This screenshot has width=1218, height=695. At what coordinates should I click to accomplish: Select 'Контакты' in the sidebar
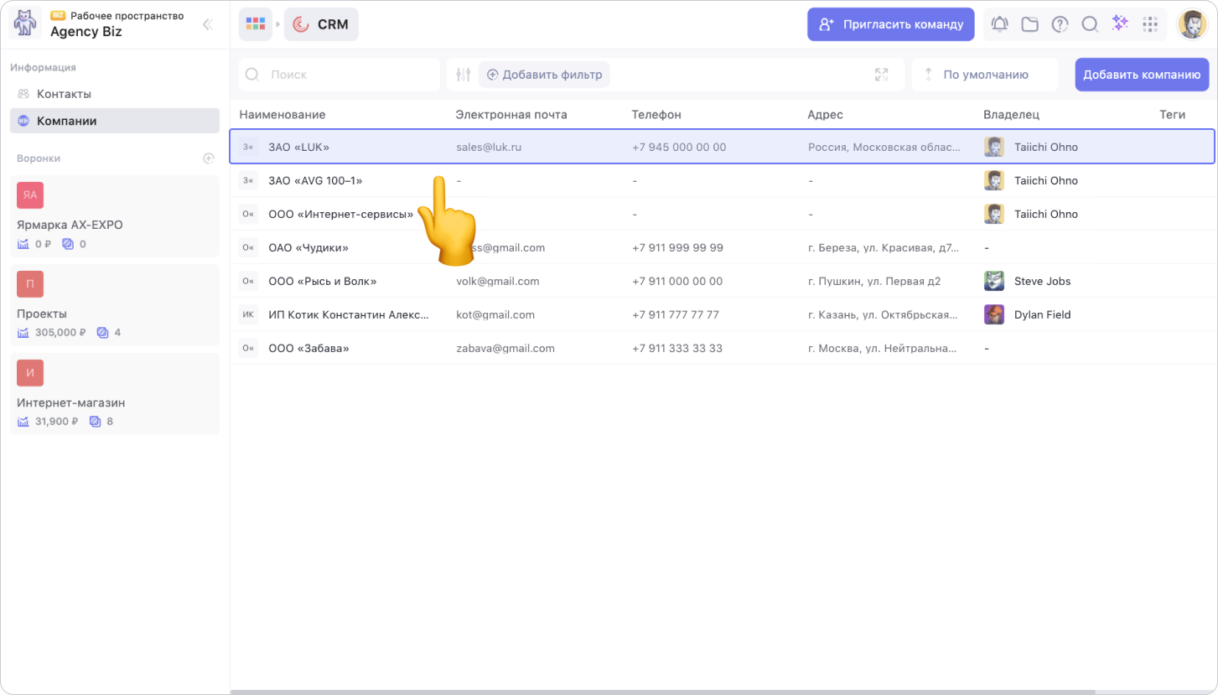(x=64, y=94)
